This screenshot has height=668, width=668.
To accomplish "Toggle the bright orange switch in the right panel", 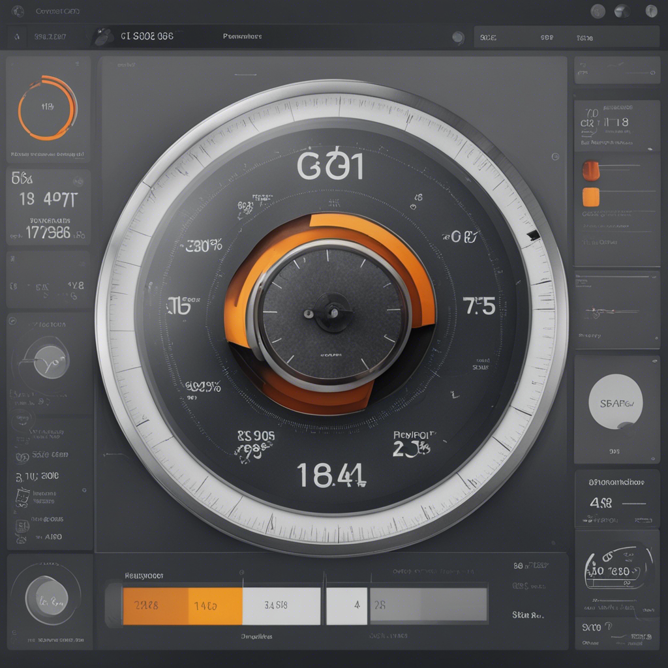I will coord(590,196).
